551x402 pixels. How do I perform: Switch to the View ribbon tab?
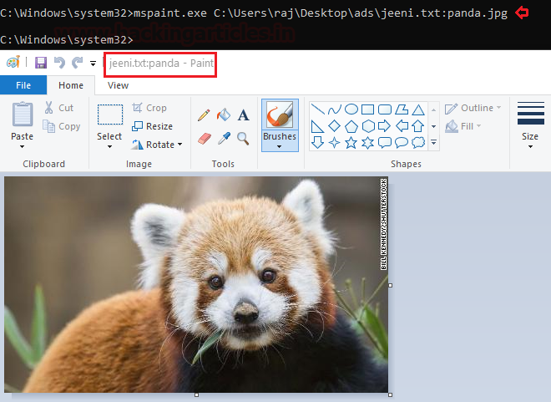point(118,85)
